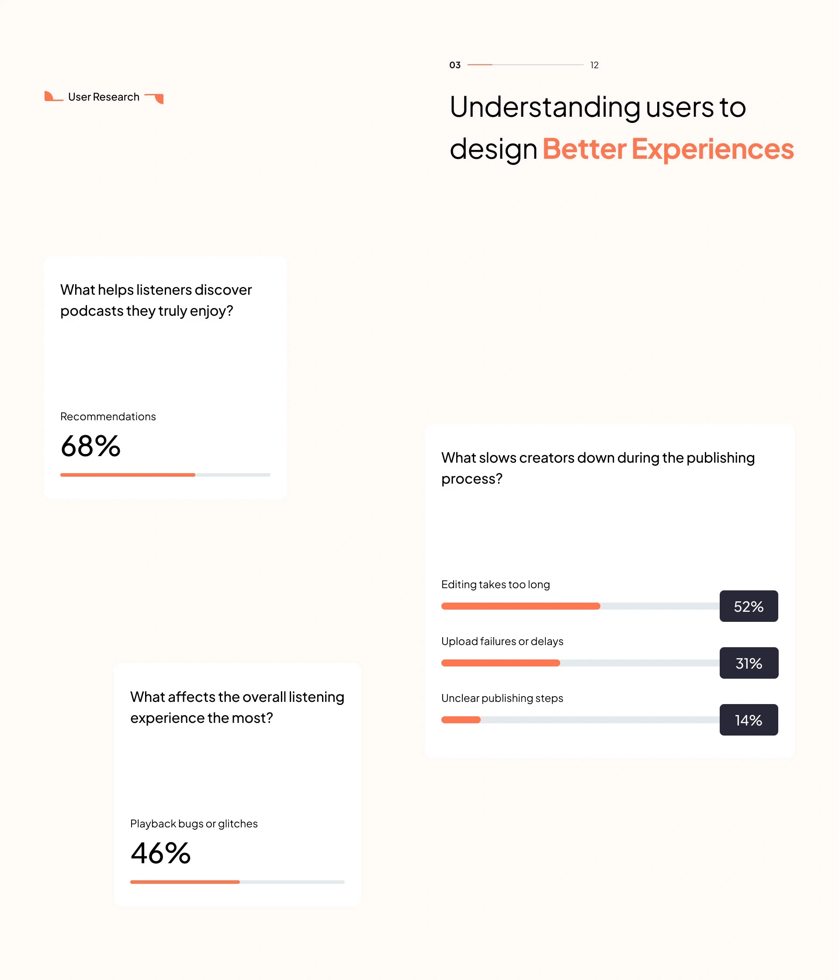Click the 14% dark badge
Screen dimensions: 839x980
[748, 719]
